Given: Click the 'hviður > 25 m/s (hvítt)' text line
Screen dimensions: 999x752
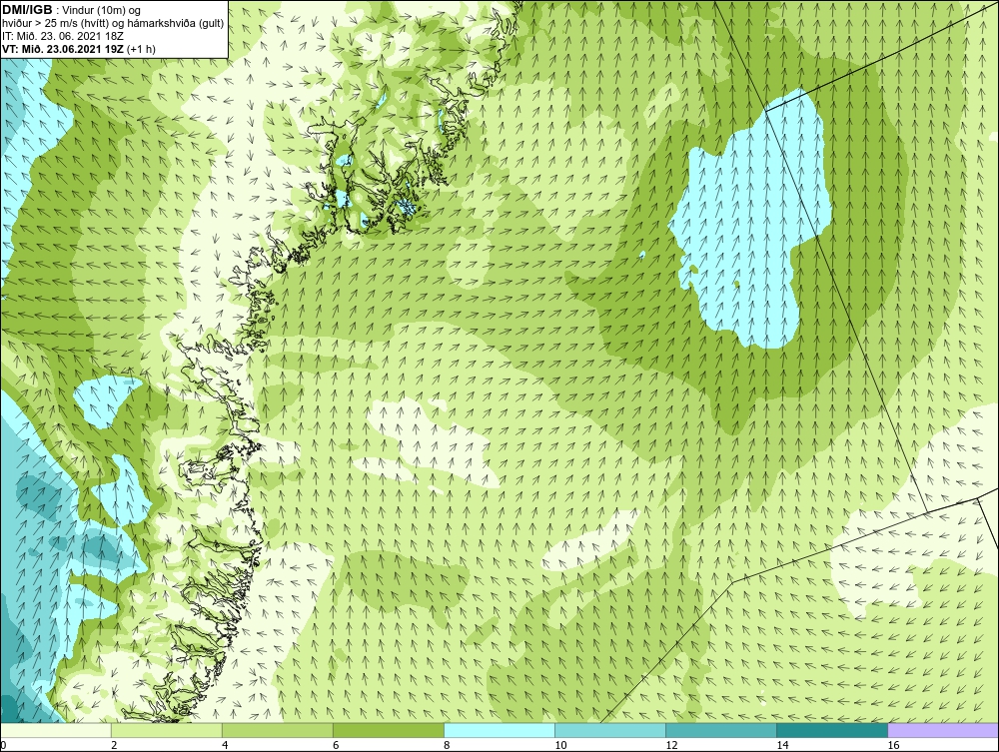Looking at the screenshot, I should 112,24.
